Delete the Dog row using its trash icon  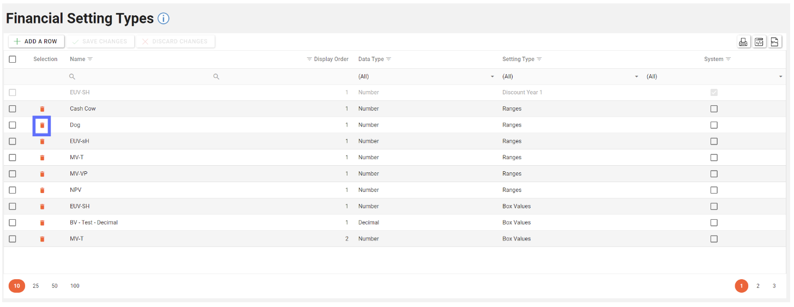point(42,125)
